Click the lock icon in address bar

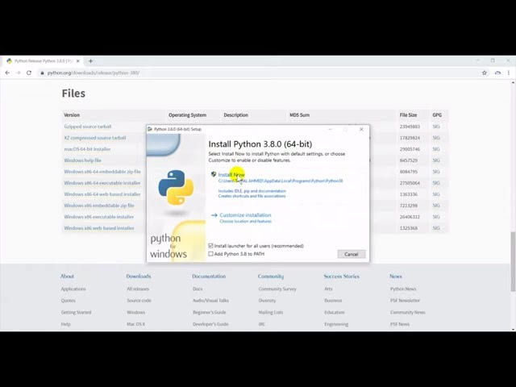pos(42,73)
